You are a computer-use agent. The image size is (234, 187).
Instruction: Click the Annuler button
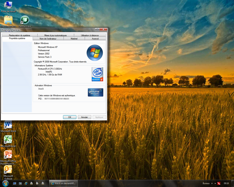pos(84,117)
